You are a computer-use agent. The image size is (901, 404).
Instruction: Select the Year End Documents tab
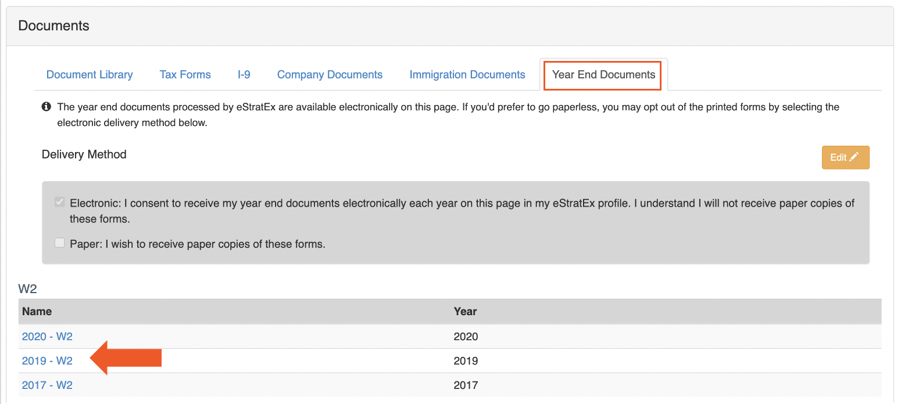point(602,74)
